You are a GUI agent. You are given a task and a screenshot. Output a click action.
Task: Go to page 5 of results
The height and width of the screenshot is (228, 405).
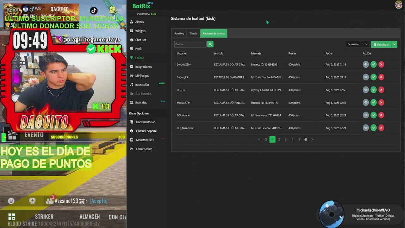click(299, 139)
